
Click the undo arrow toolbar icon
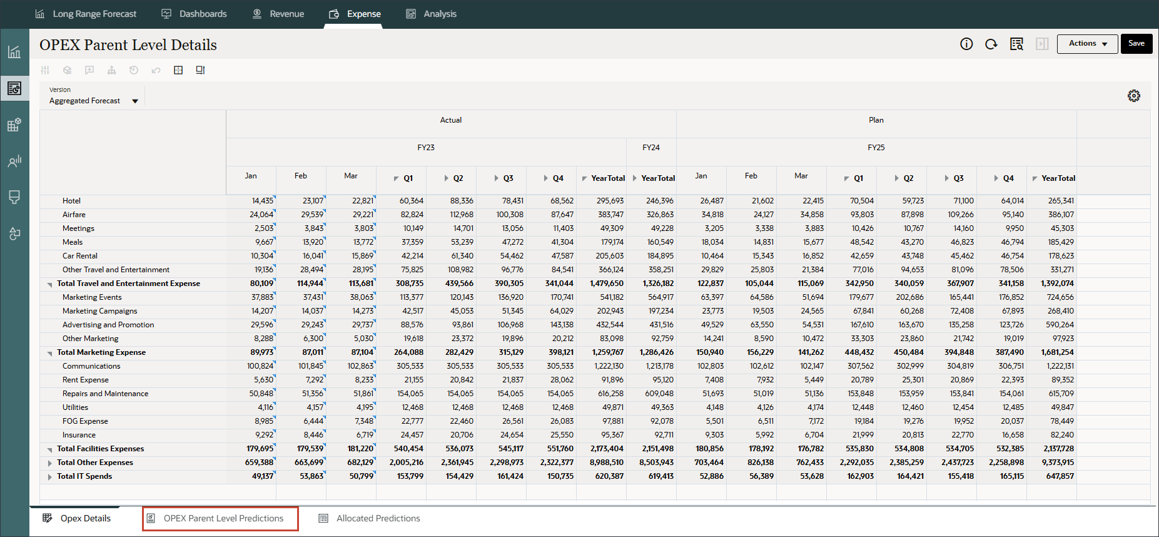pos(156,70)
